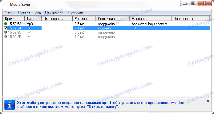Maximize the Media Saver window
Screen dimensions: 214x114
(193, 3)
